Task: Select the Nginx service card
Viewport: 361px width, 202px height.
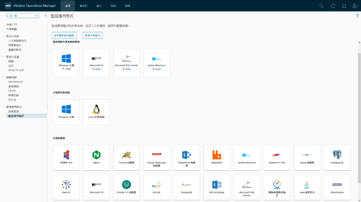Action: tap(96, 158)
